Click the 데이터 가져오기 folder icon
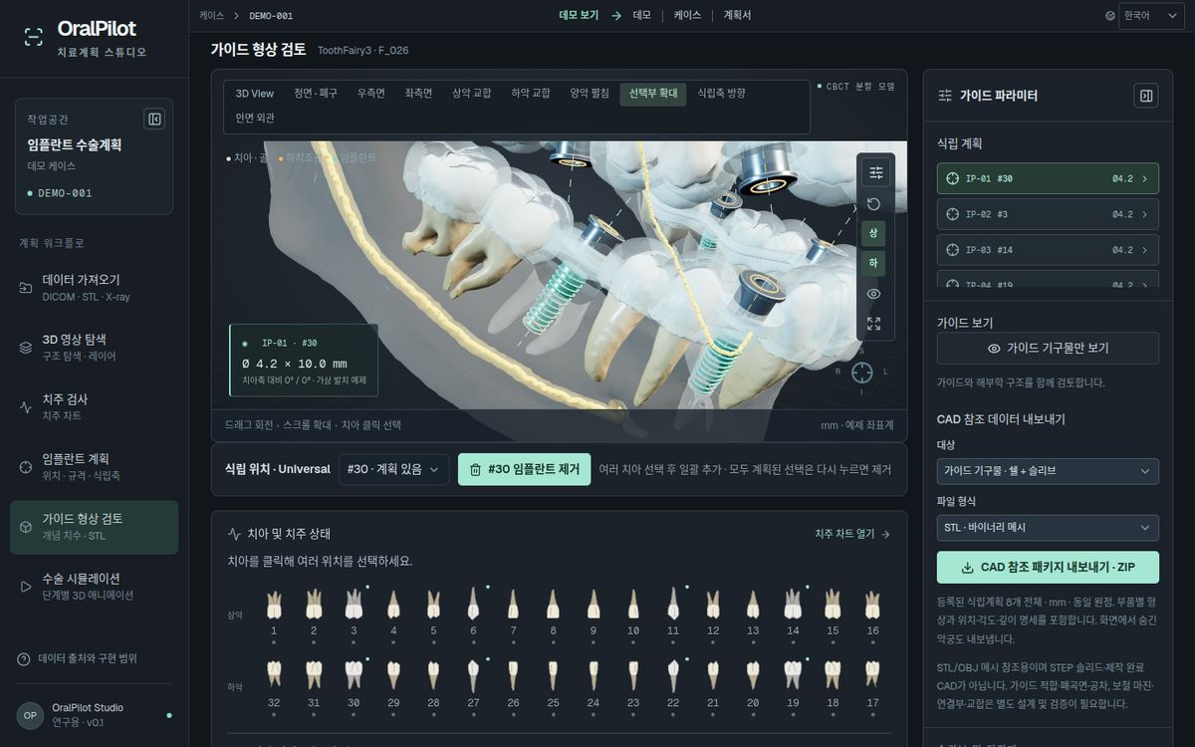 click(26, 288)
